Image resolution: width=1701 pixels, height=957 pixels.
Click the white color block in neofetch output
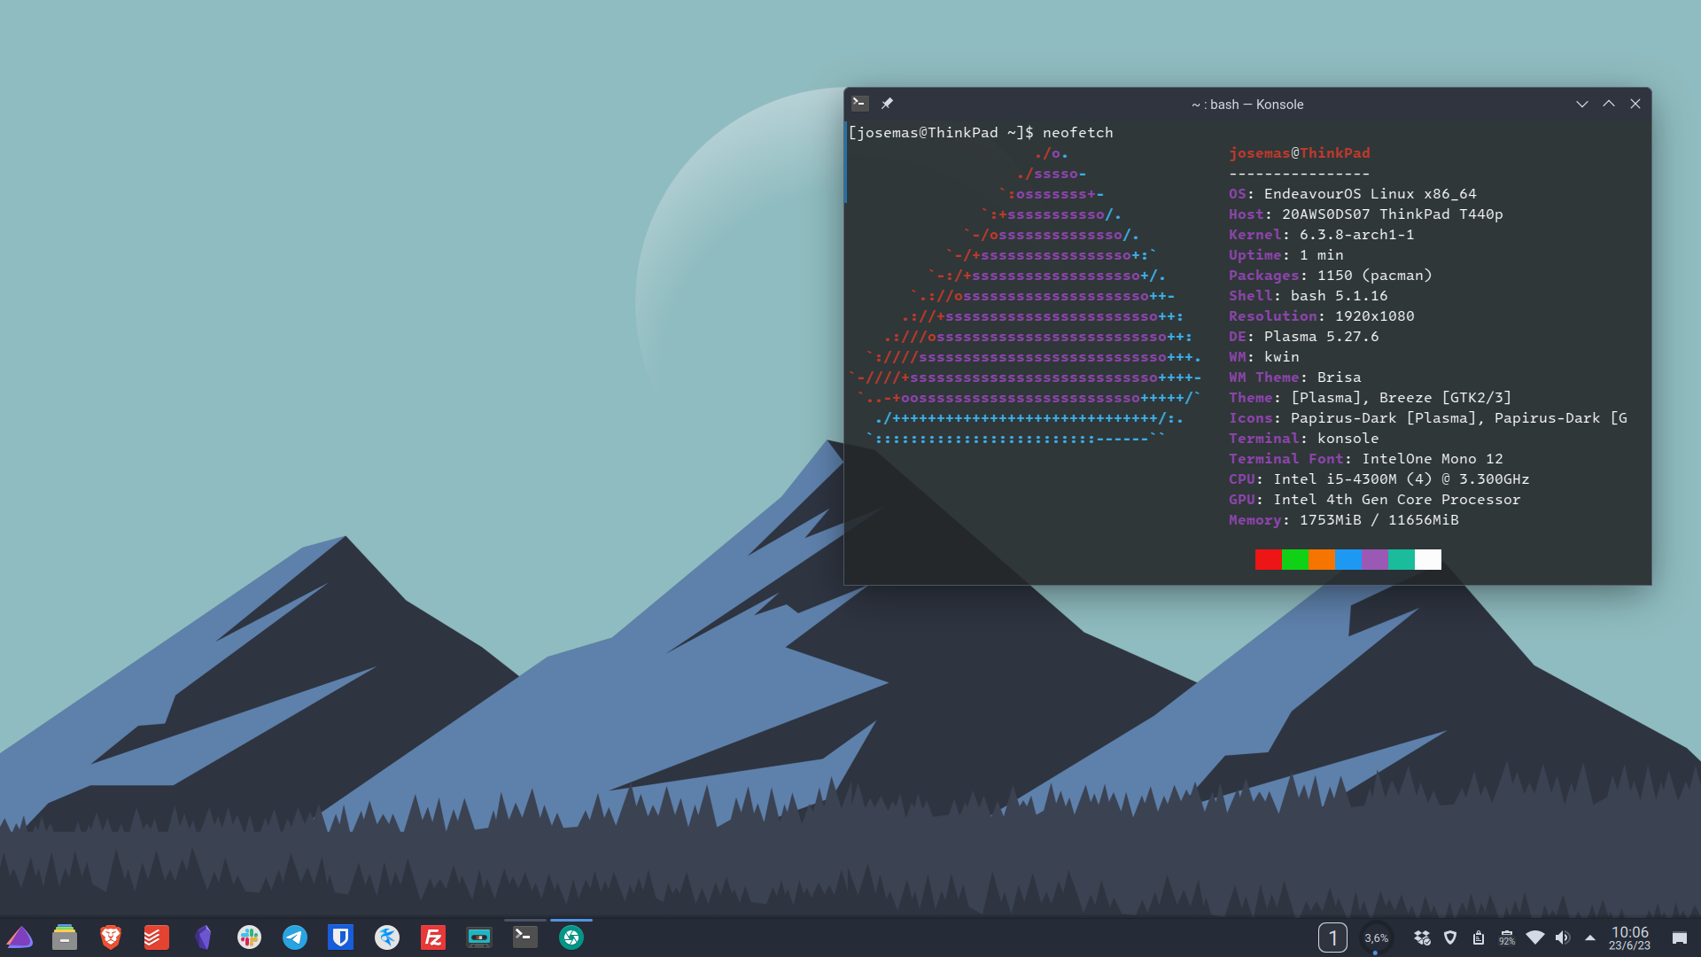pos(1428,559)
